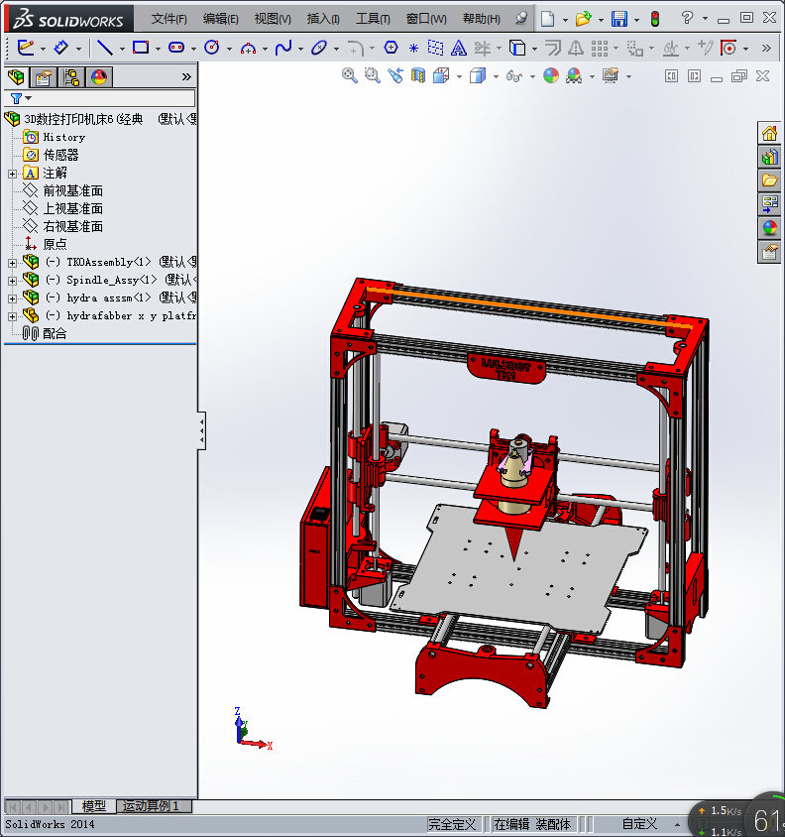Select 前视基准面 in the tree
The height and width of the screenshot is (837, 785).
pos(72,190)
